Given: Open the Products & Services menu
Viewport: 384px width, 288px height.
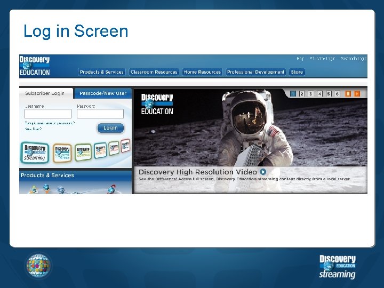Looking at the screenshot, I should click(102, 72).
